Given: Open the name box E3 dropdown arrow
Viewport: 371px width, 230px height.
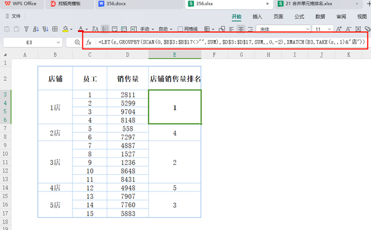Looking at the screenshot, I should pos(58,42).
